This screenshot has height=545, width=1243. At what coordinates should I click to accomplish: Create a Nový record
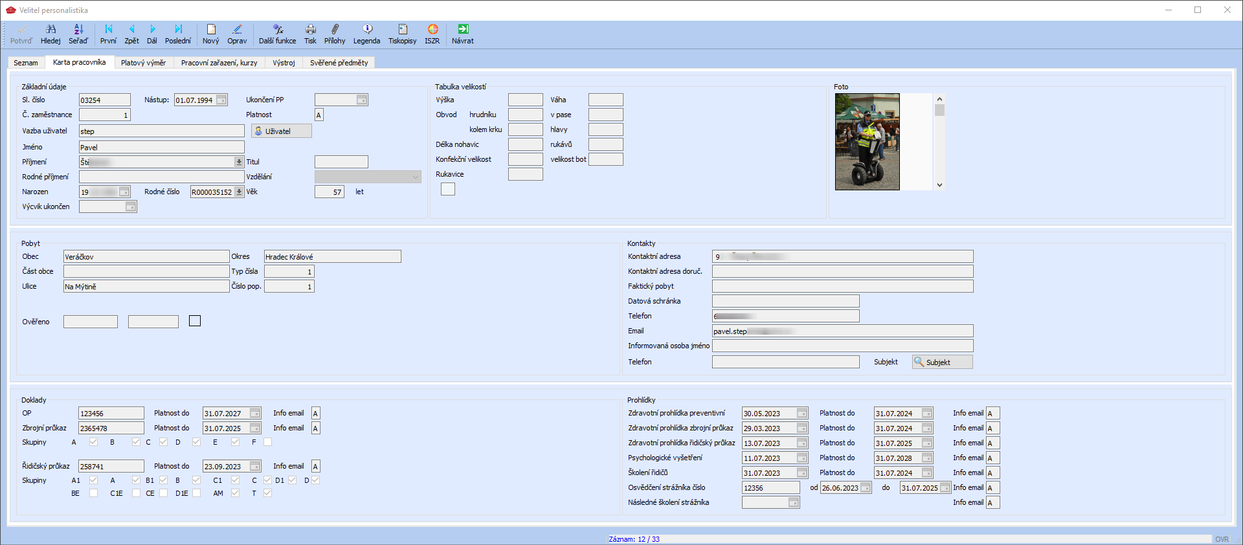click(x=211, y=34)
